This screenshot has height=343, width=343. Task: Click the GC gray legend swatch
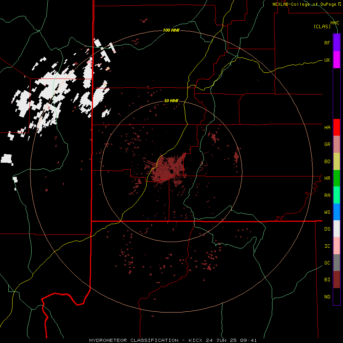point(337,263)
